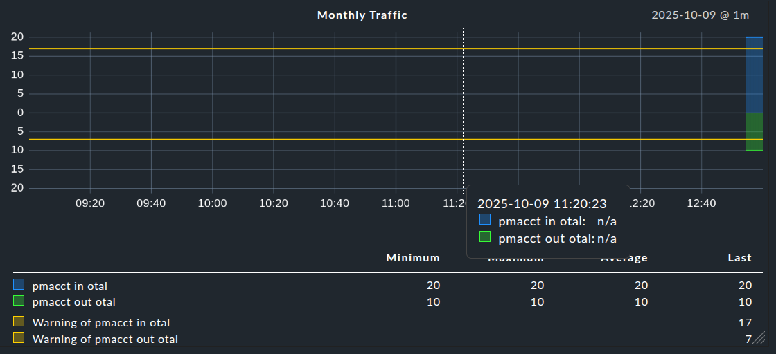The image size is (776, 354).
Task: Select the 'Monthly Traffic' graph title
Action: (x=362, y=15)
